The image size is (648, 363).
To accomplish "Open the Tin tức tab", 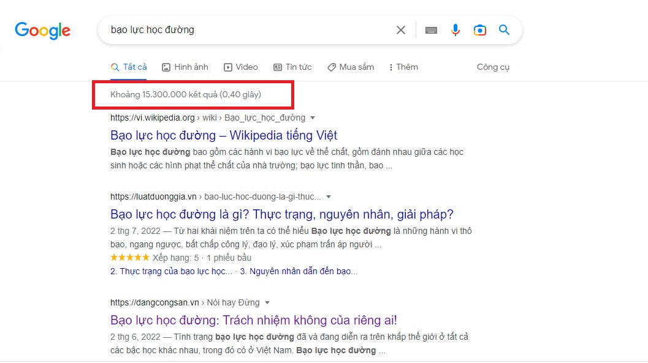I will coord(292,67).
